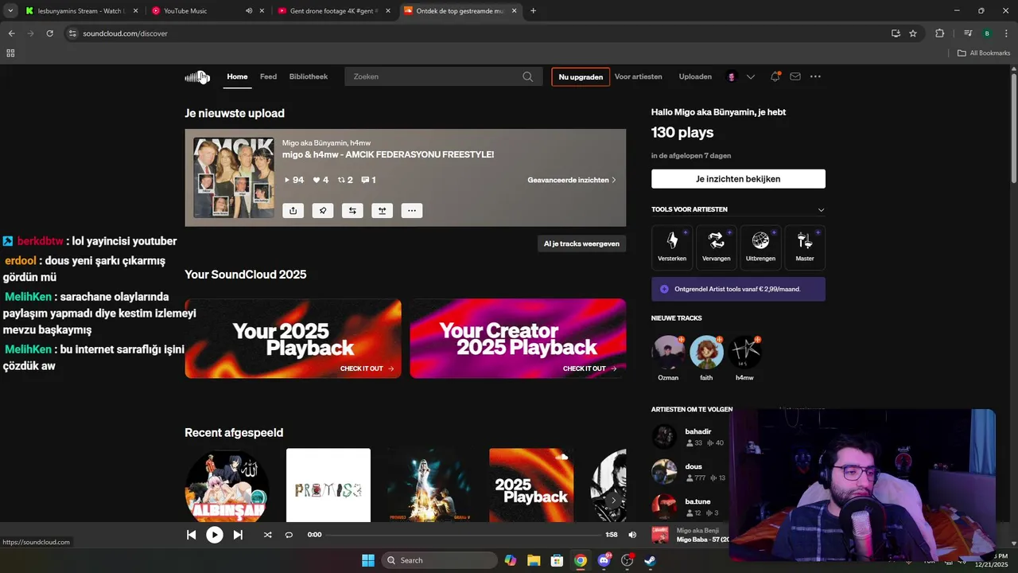Switch to YouTube Music browser tab
Viewport: 1018px width, 573px height.
tap(207, 11)
